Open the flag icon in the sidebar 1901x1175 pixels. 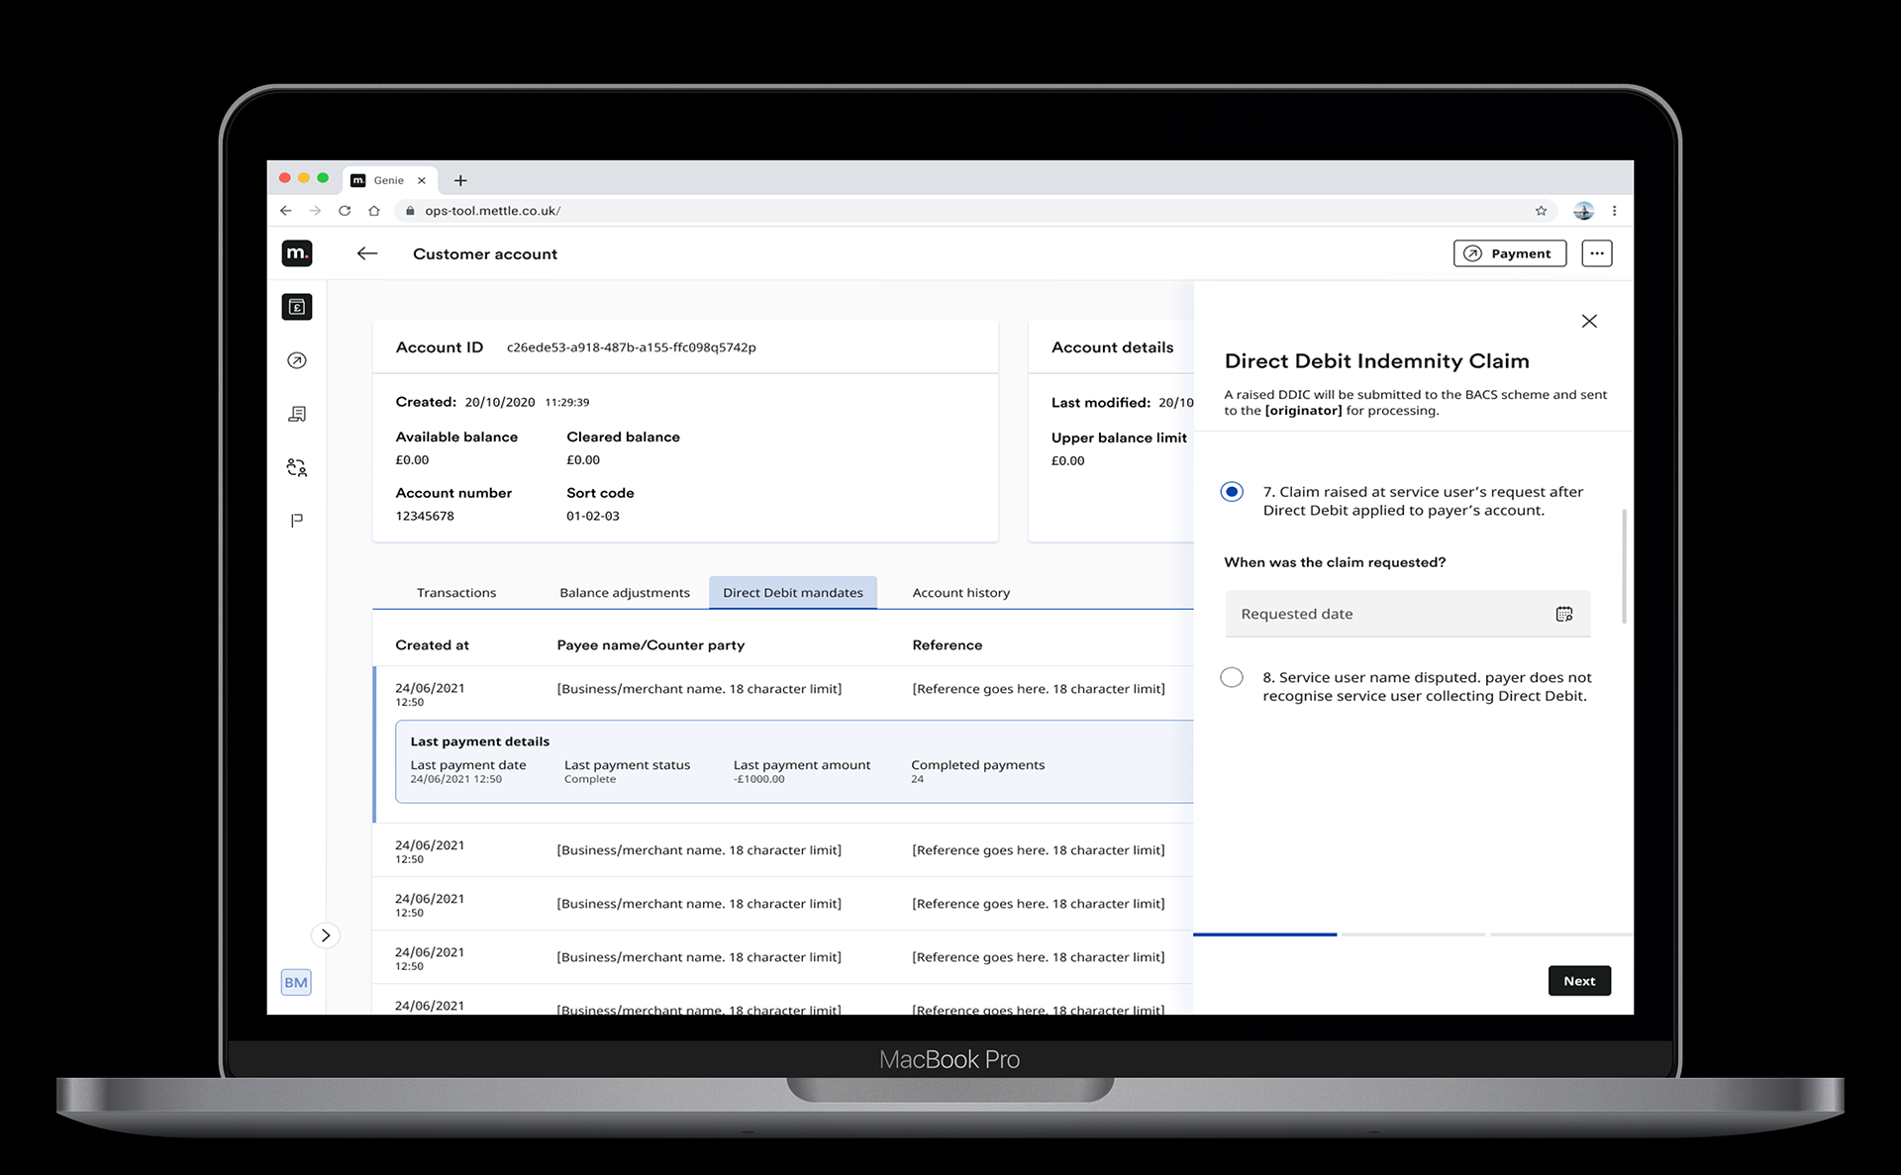(x=296, y=521)
